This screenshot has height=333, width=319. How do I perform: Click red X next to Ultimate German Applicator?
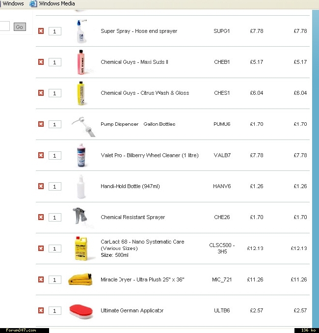(41, 310)
